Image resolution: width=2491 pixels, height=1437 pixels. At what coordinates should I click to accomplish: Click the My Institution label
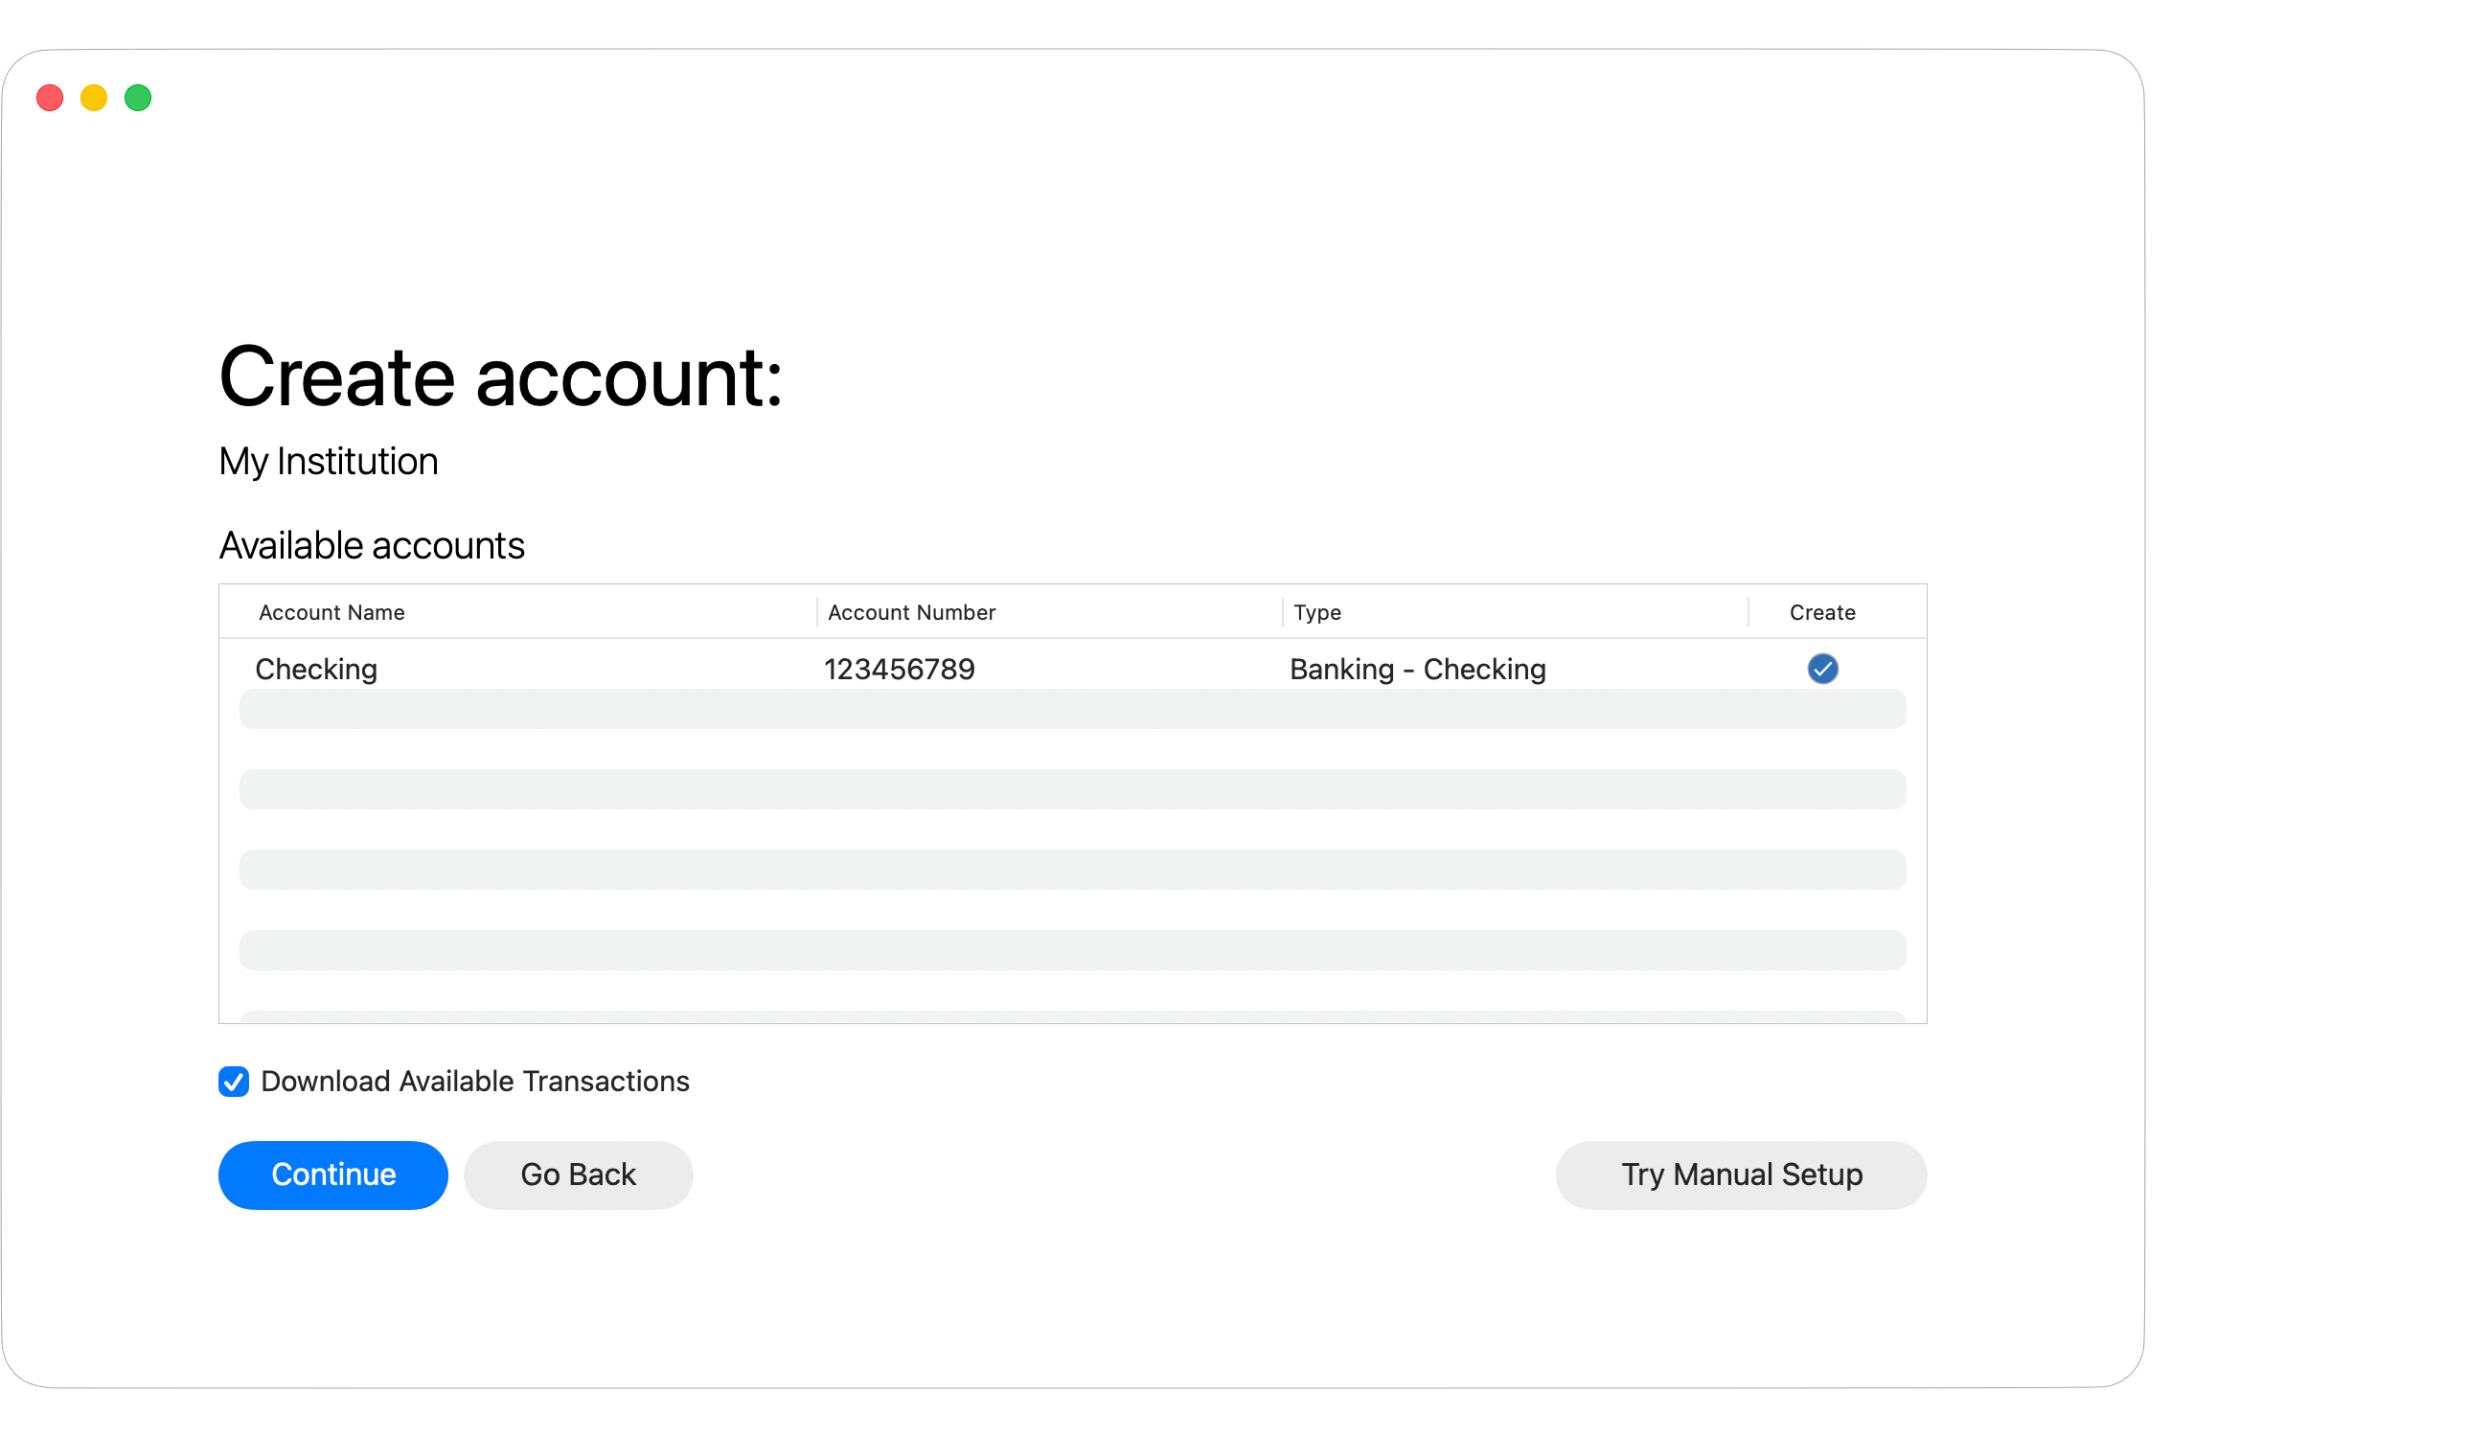pos(329,461)
